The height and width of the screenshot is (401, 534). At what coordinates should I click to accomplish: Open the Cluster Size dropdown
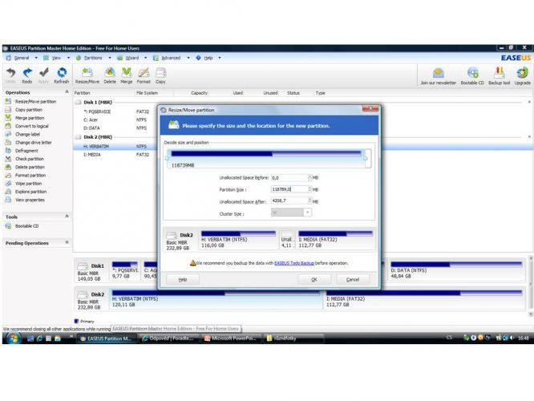pyautogui.click(x=308, y=213)
